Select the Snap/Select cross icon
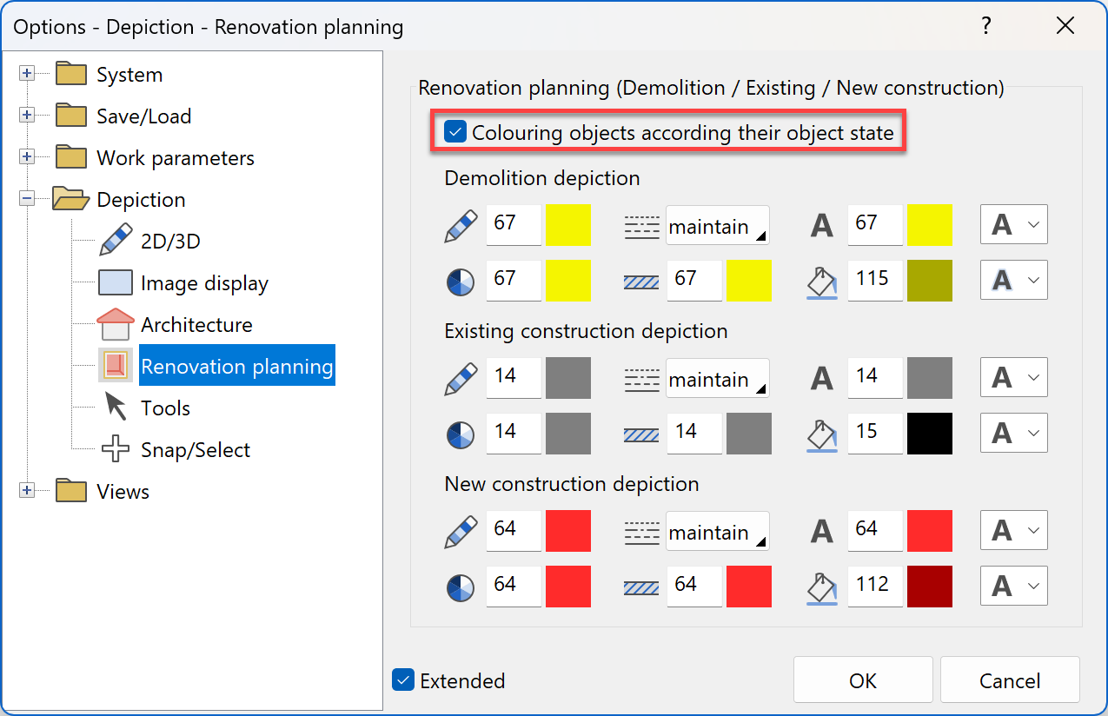The height and width of the screenshot is (716, 1108). [x=116, y=449]
